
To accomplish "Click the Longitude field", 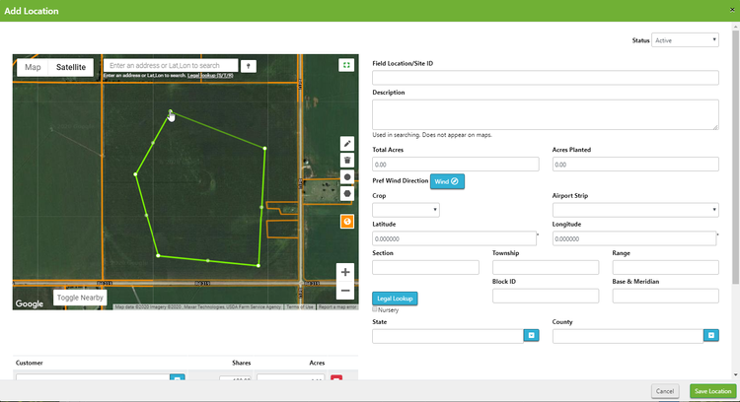I will coord(633,238).
